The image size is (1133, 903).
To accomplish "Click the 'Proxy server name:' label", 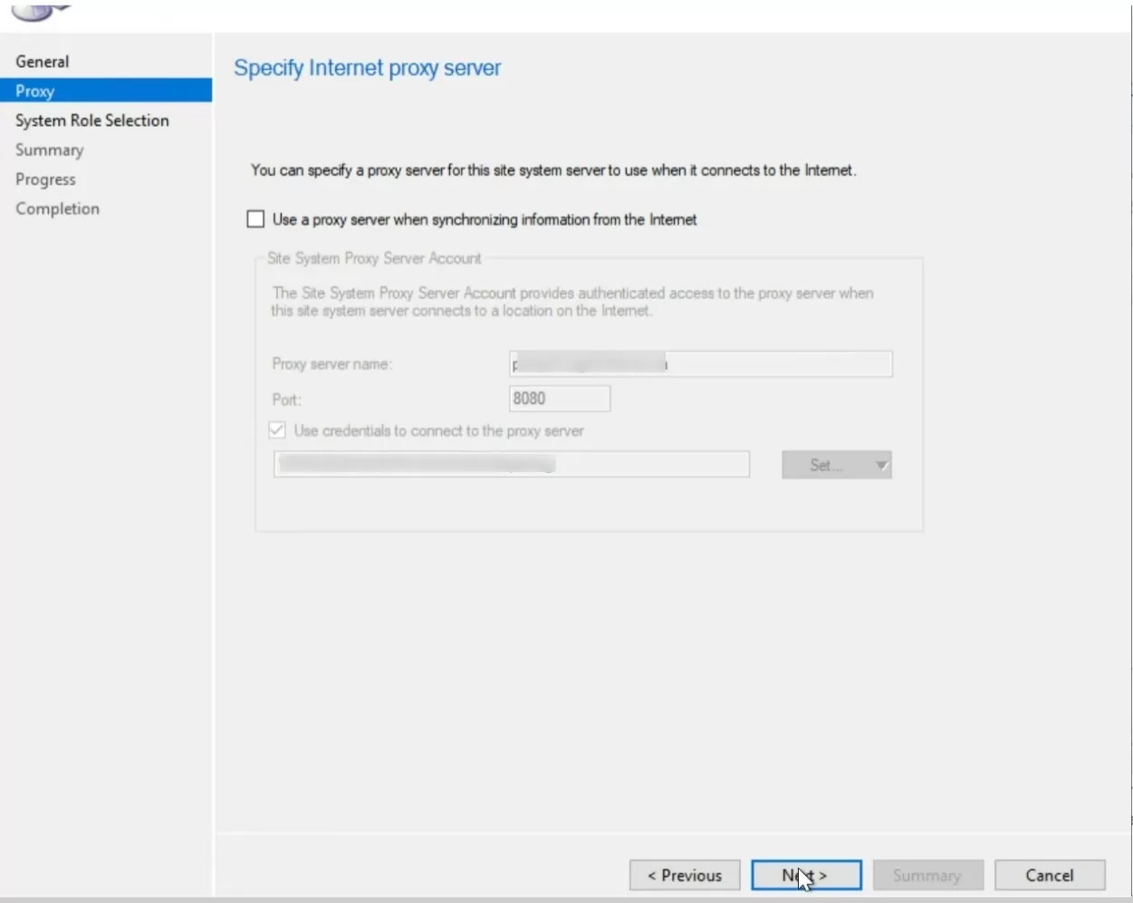I will (331, 364).
